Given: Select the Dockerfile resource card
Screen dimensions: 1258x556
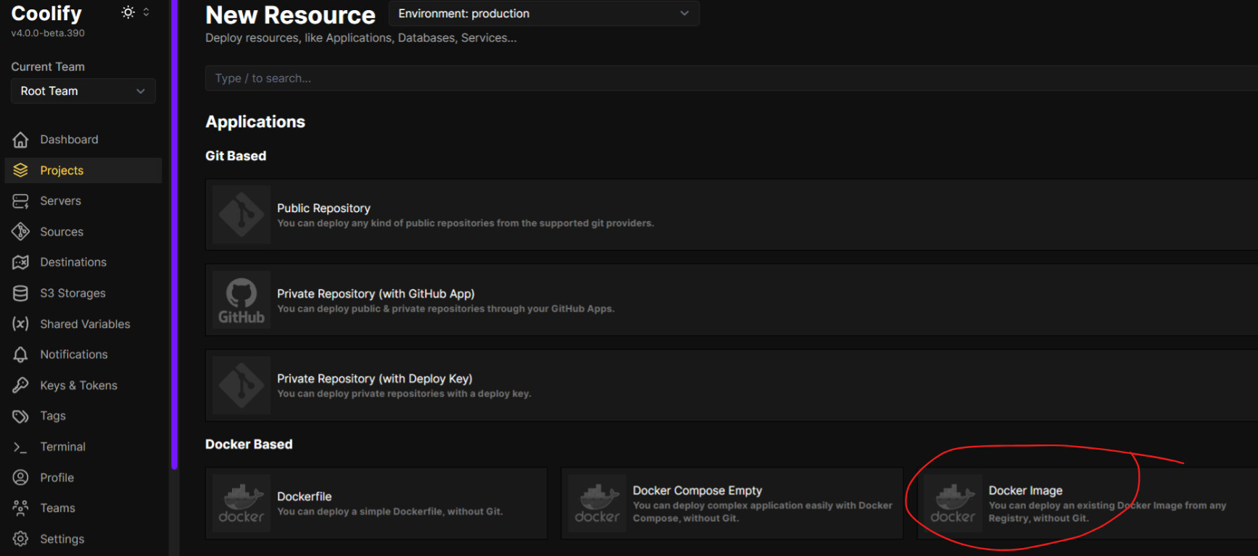Looking at the screenshot, I should pyautogui.click(x=376, y=503).
